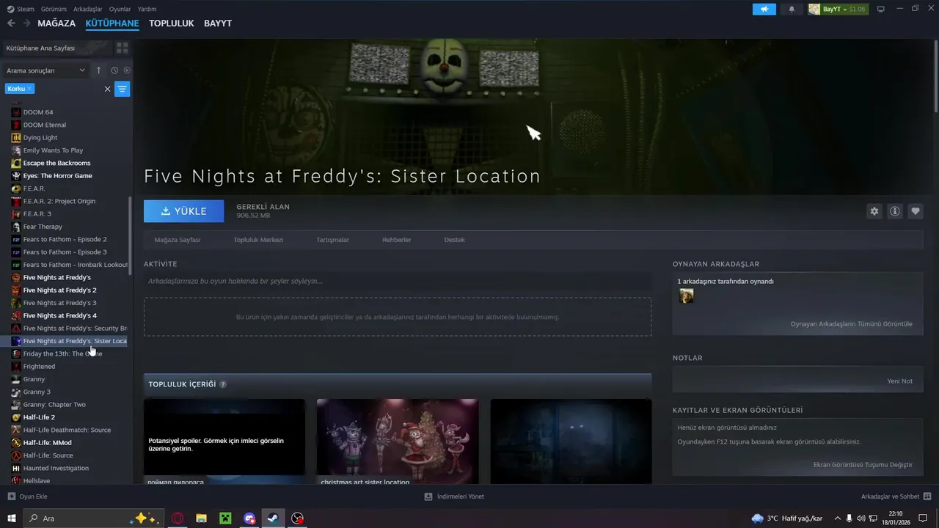Select DOOM Eternal in the library list
The width and height of the screenshot is (939, 528).
click(x=45, y=125)
